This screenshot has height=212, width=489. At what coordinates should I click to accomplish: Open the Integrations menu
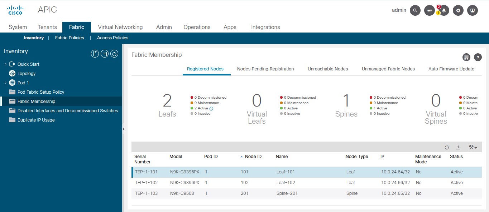265,27
